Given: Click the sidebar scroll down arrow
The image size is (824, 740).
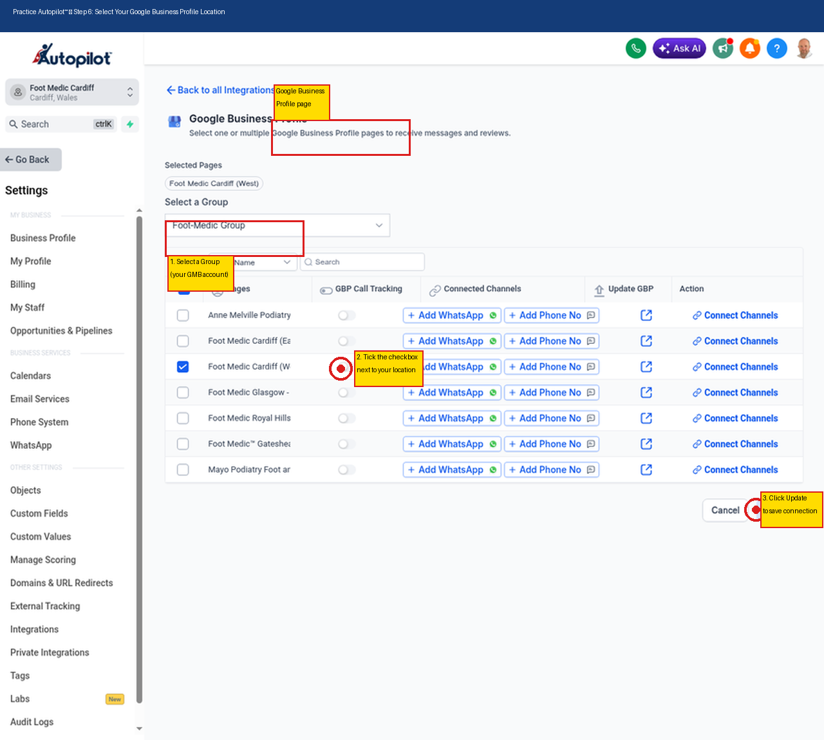Looking at the screenshot, I should 139,729.
